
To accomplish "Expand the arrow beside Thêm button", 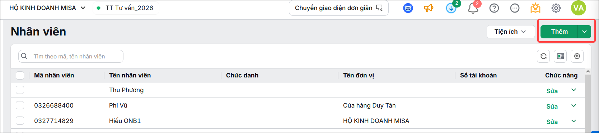I will (x=584, y=32).
